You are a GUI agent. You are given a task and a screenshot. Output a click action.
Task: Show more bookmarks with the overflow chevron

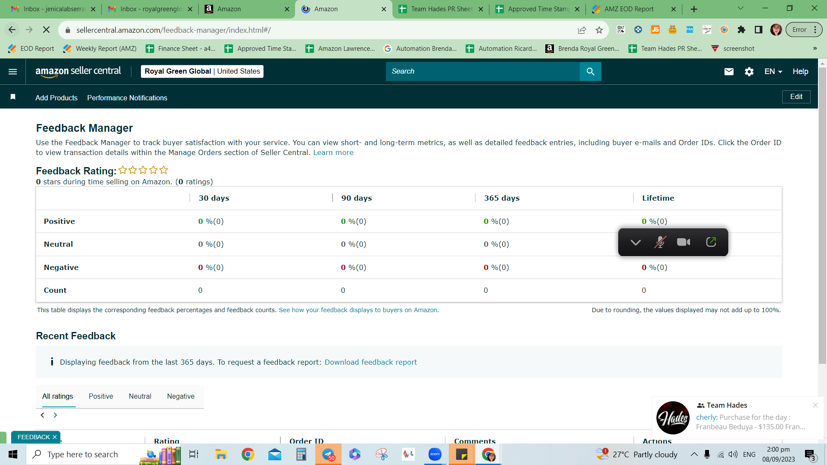[815, 49]
